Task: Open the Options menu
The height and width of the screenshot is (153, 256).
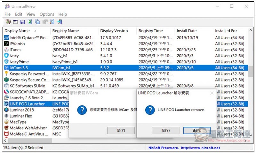Action: 47,14
